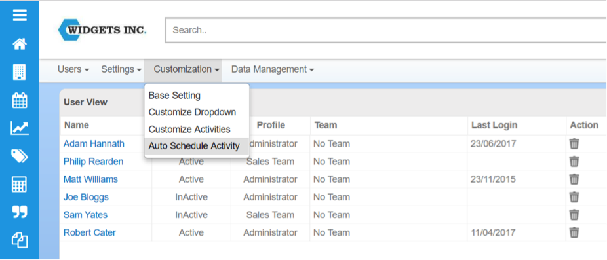Delete user Matt Williams with trash icon
The width and height of the screenshot is (607, 260).
(574, 179)
